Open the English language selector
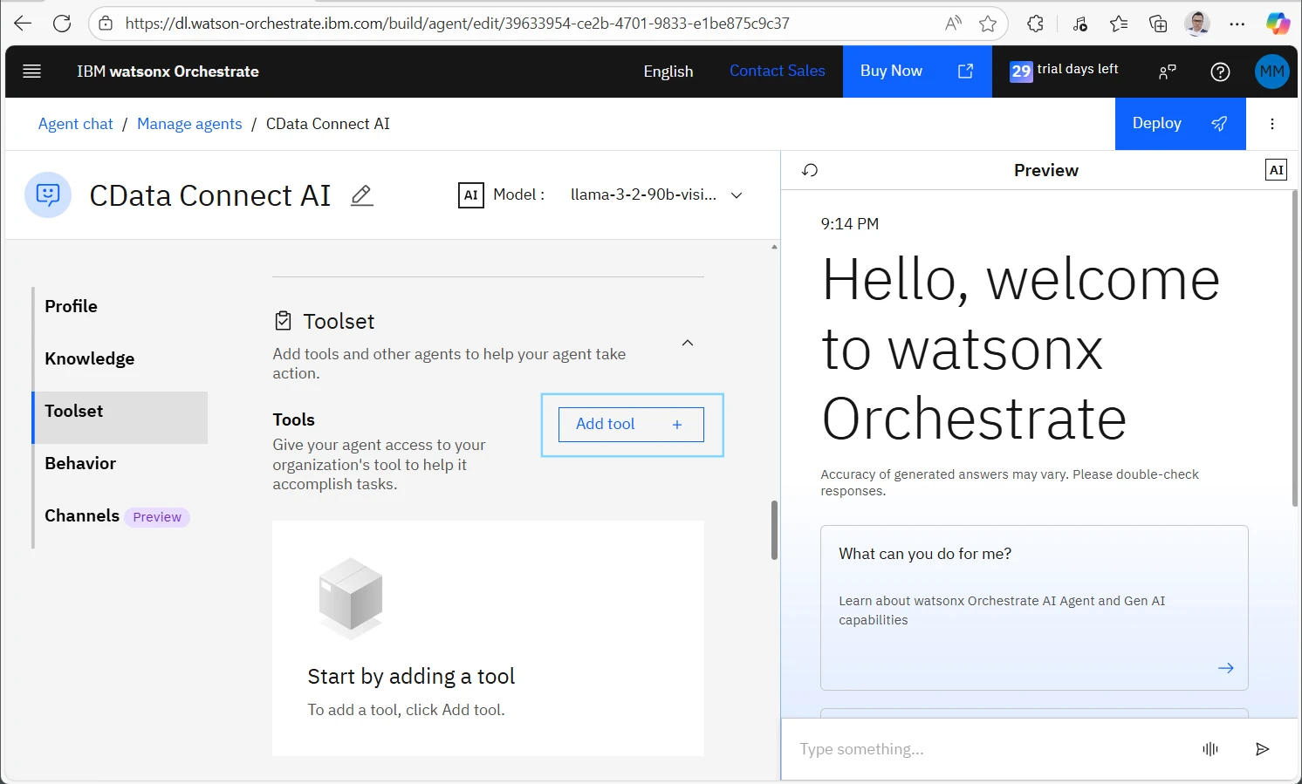Image resolution: width=1302 pixels, height=784 pixels. [668, 72]
